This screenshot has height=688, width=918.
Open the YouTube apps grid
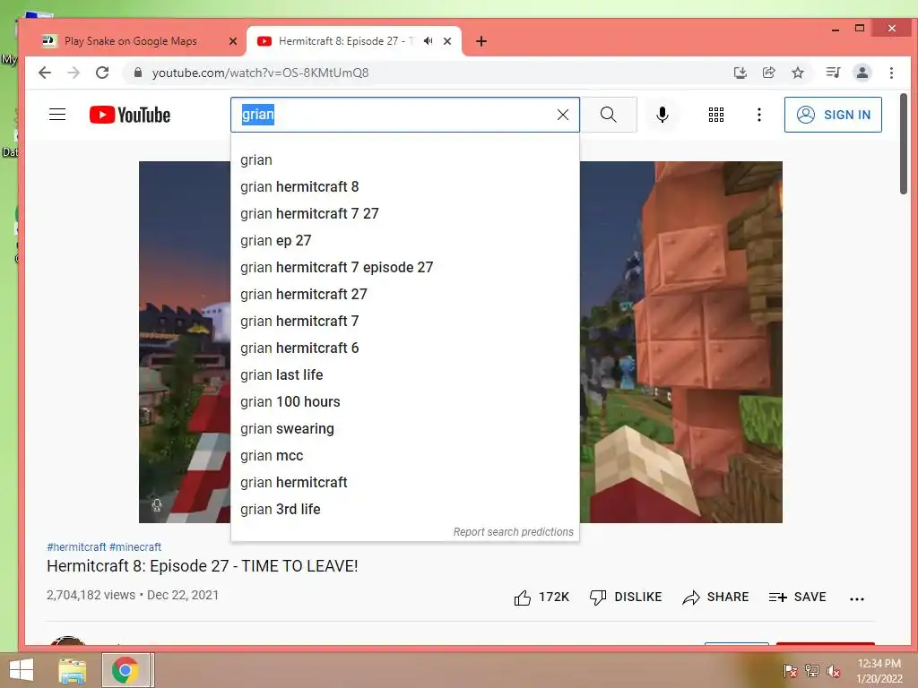(x=716, y=115)
